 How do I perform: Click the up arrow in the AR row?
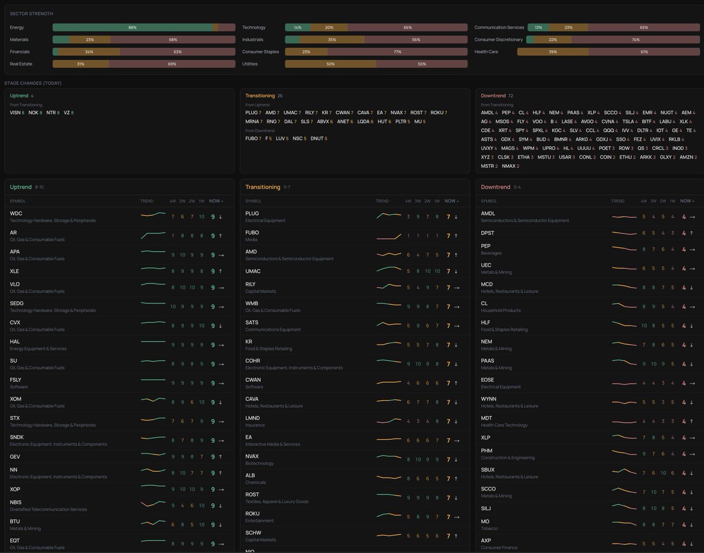tap(221, 235)
